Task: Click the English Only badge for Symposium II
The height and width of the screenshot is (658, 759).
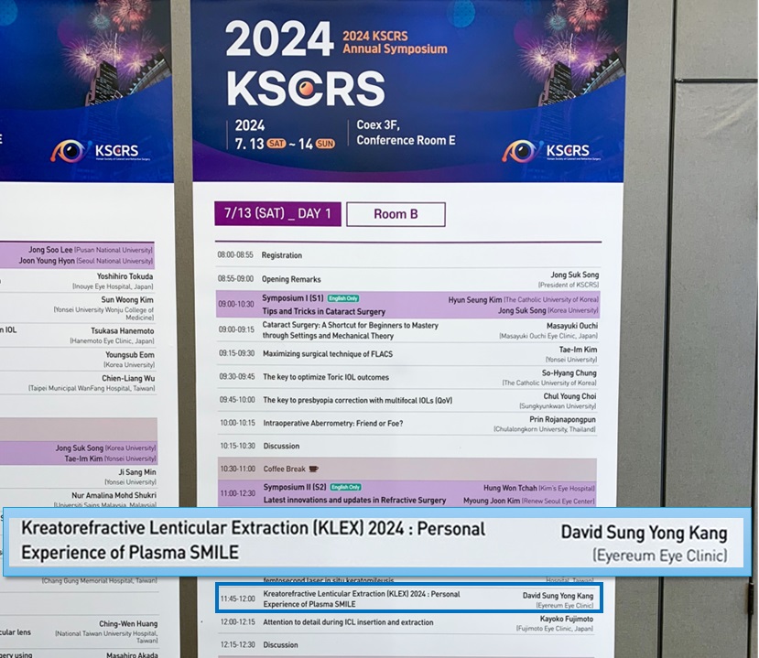Action: pos(346,488)
